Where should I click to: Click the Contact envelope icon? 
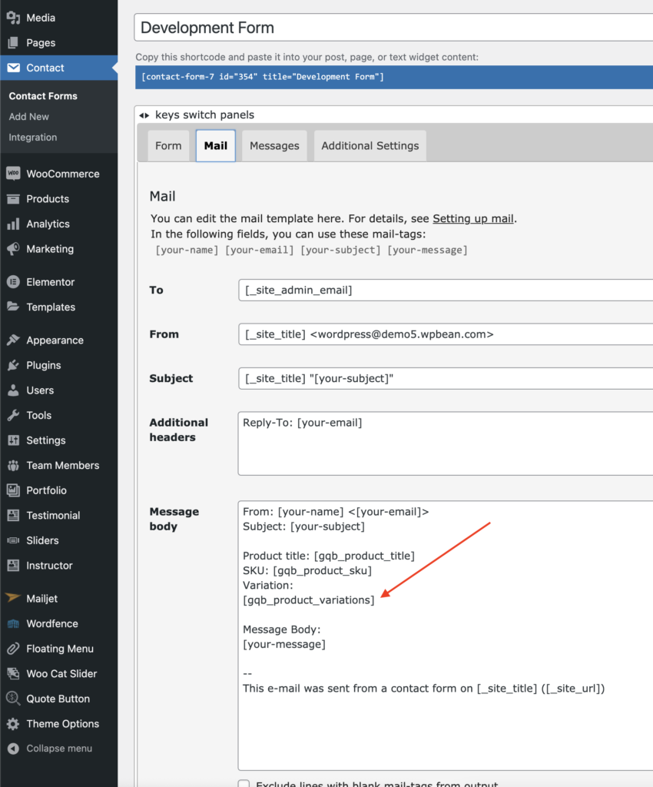13,68
